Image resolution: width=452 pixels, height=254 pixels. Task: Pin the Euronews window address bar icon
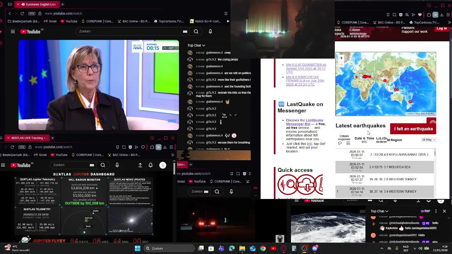[226, 13]
